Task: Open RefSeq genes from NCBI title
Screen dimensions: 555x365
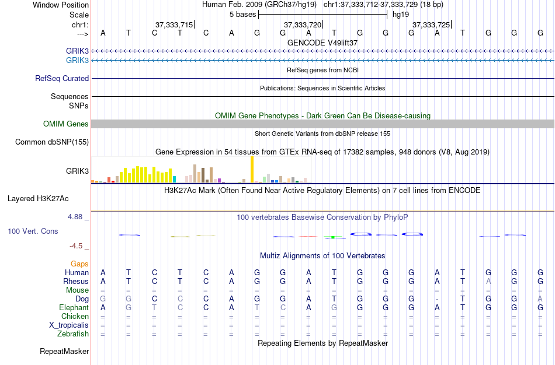Action: pos(322,70)
